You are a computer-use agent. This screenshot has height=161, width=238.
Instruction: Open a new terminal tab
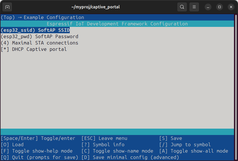pyautogui.click(x=7, y=7)
